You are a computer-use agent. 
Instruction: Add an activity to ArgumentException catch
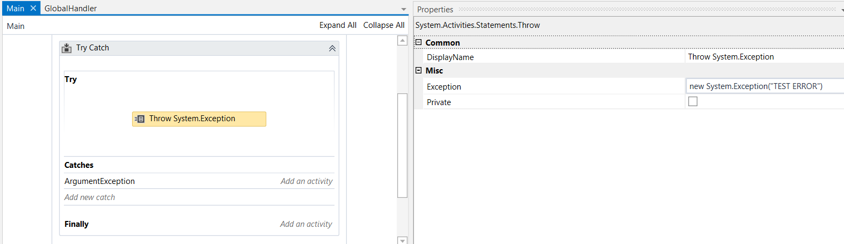coord(307,181)
